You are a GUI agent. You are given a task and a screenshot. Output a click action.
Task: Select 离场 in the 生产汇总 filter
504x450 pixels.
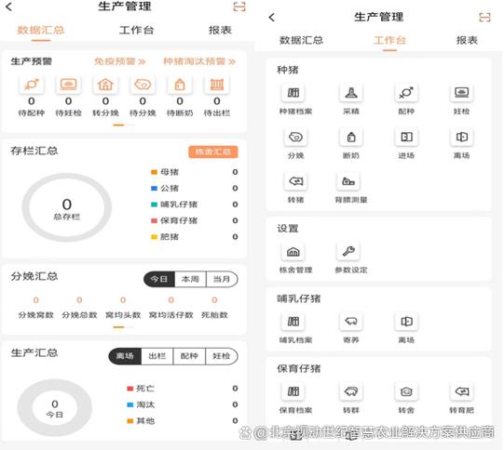coord(125,356)
